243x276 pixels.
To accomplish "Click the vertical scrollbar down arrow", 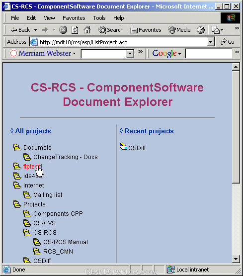I will pos(236,259).
